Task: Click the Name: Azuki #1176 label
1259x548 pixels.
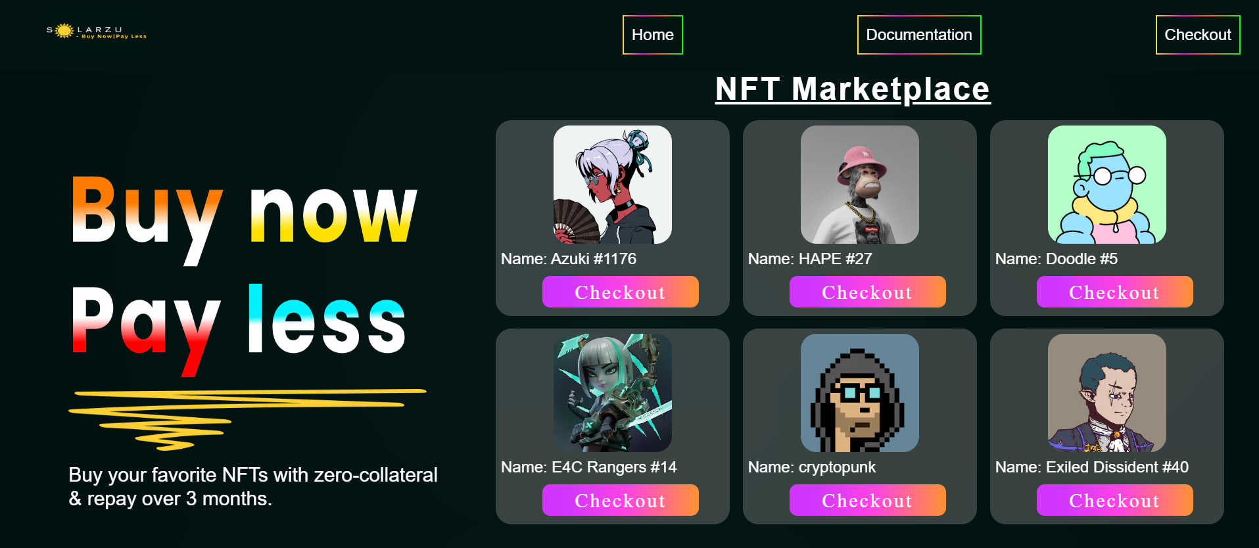Action: point(569,259)
